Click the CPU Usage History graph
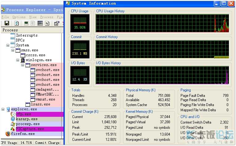Image resolution: width=236 pixels, height=146 pixels. (162, 23)
